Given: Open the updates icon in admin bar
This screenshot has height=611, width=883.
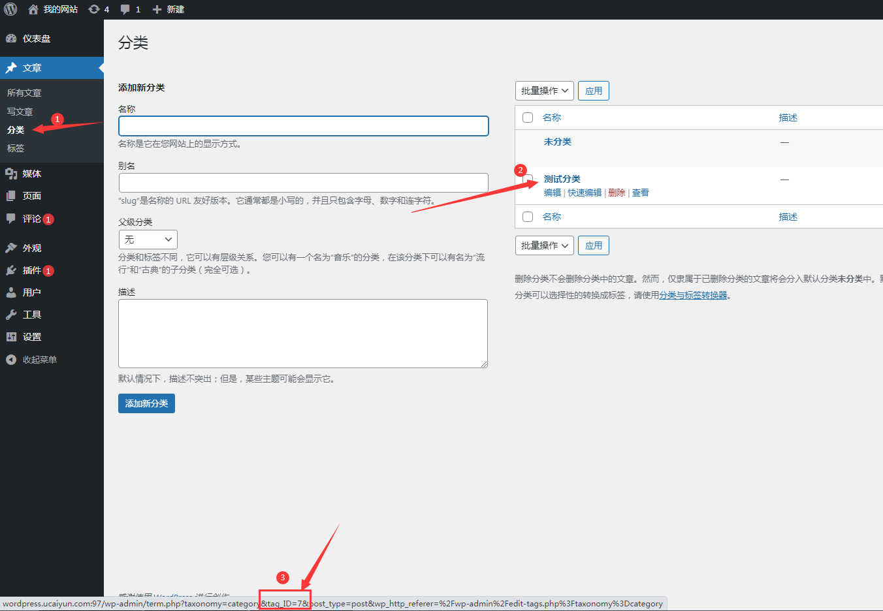Looking at the screenshot, I should click(94, 9).
